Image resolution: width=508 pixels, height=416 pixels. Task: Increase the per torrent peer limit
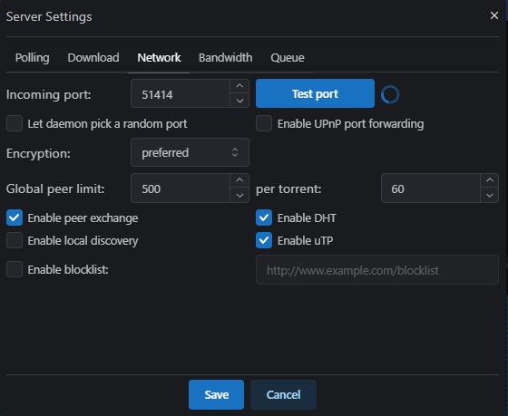490,180
